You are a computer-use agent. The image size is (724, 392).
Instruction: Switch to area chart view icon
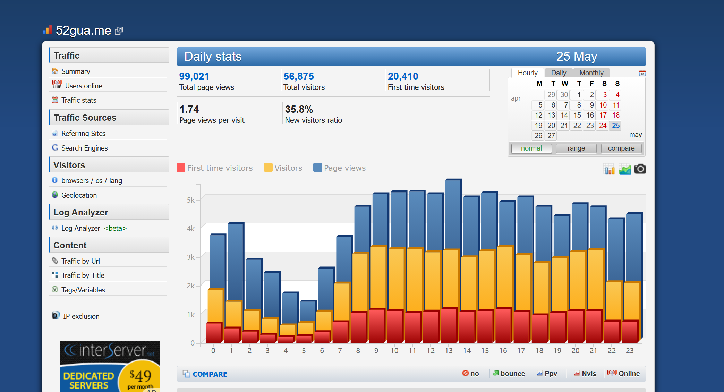[x=624, y=169]
